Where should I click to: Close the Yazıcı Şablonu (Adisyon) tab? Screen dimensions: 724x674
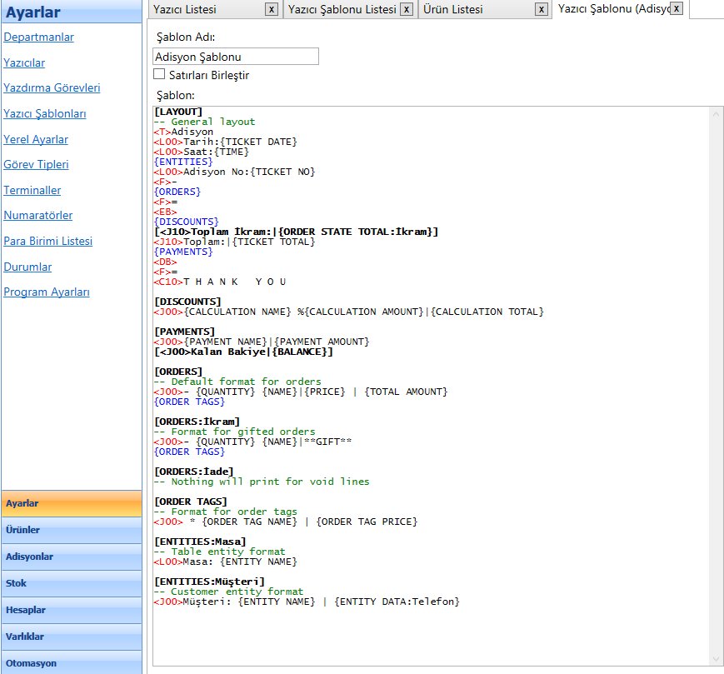[x=677, y=8]
